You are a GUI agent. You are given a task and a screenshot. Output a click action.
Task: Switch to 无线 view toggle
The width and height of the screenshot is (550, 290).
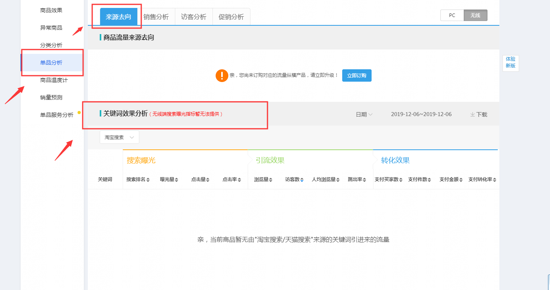475,15
